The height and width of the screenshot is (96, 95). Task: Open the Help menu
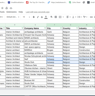[21, 12]
